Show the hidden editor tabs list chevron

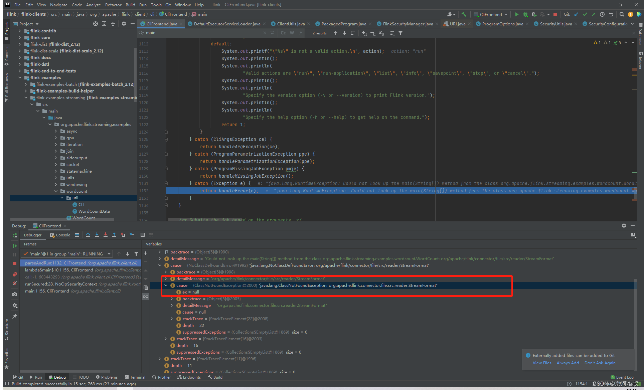632,24
